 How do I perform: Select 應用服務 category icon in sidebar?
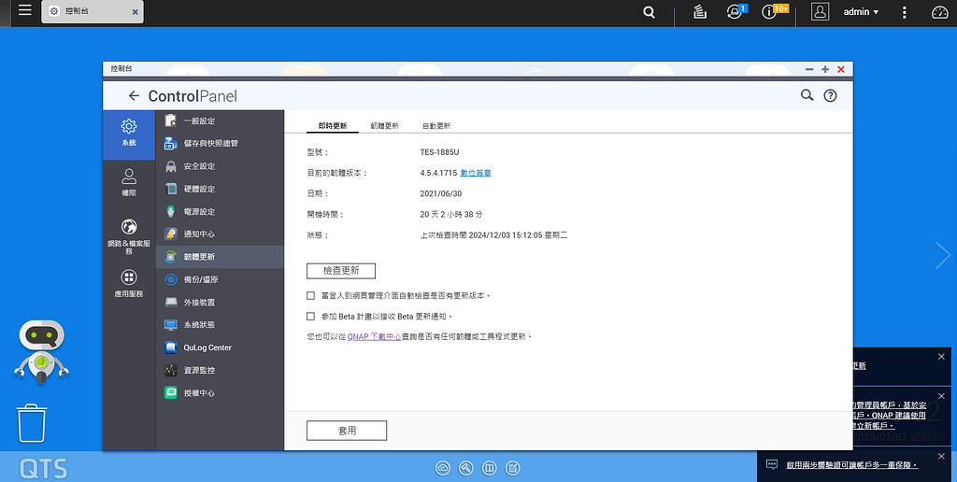click(129, 284)
